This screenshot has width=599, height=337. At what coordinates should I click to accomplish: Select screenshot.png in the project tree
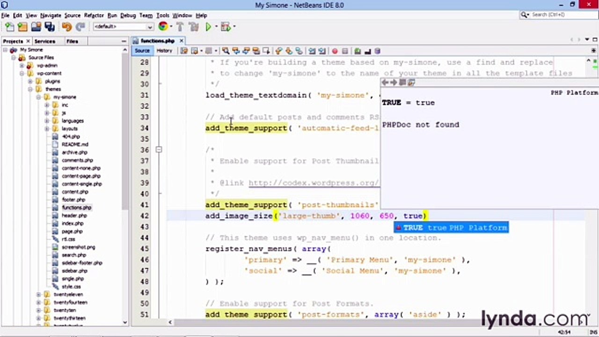78,247
